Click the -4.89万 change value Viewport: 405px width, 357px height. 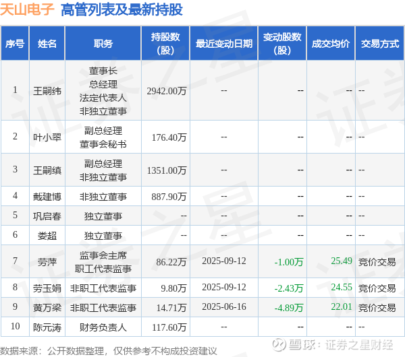click(289, 308)
